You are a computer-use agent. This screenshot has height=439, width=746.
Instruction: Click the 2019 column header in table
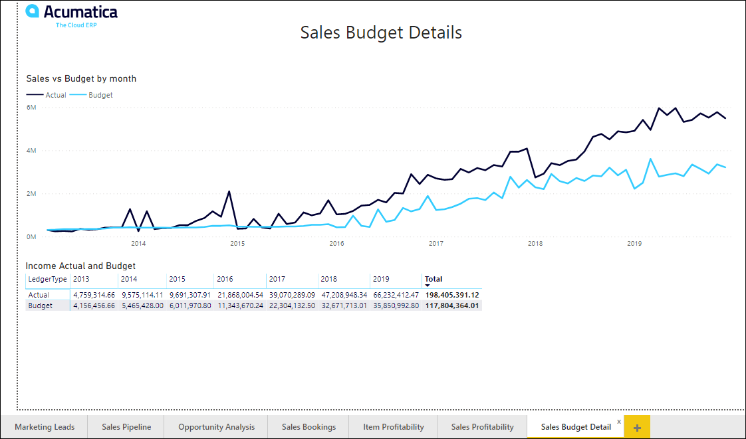380,279
